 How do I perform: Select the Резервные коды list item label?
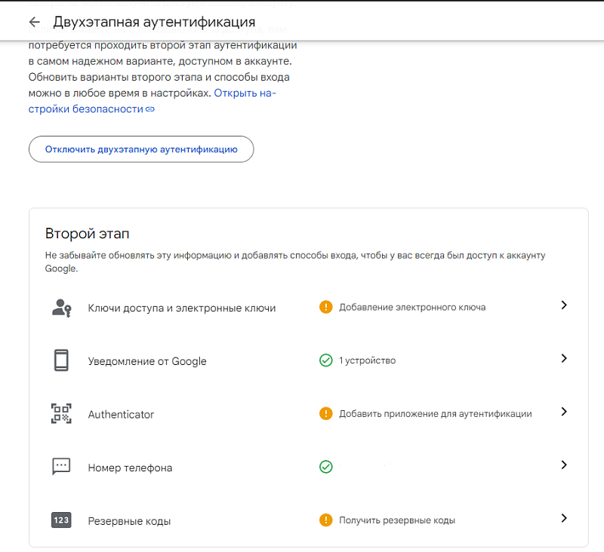[x=129, y=521]
